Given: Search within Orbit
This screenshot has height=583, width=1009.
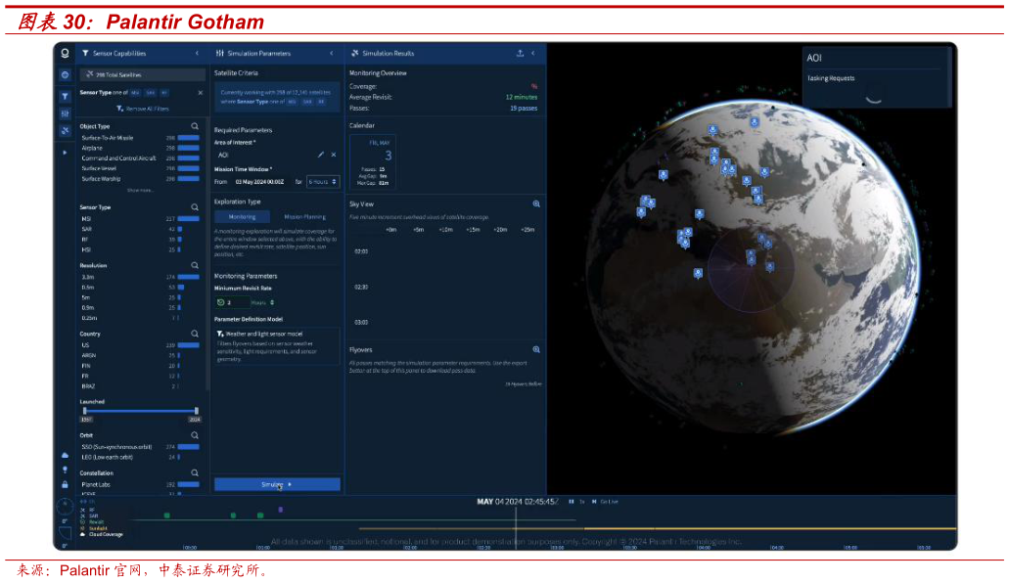Looking at the screenshot, I should coord(195,435).
